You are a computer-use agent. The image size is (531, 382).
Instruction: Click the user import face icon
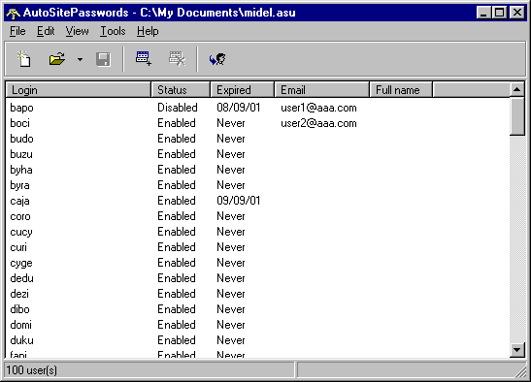(217, 59)
